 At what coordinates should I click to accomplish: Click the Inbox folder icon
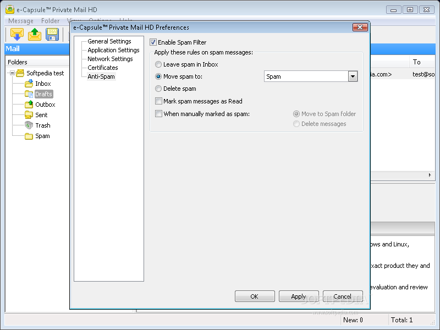pyautogui.click(x=29, y=84)
